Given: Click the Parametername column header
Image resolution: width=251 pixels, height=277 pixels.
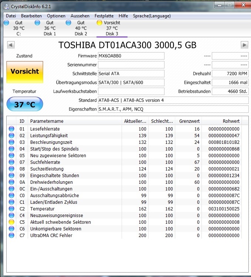Looking at the screenshot, I should 75,121.
